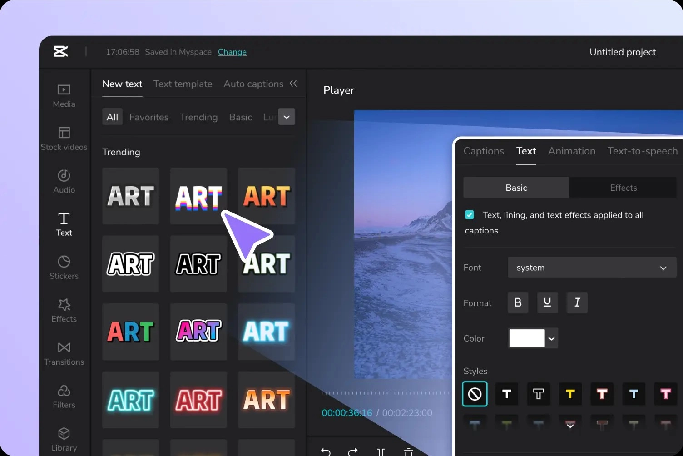Toggle underline text formatting
683x456 pixels.
point(547,303)
